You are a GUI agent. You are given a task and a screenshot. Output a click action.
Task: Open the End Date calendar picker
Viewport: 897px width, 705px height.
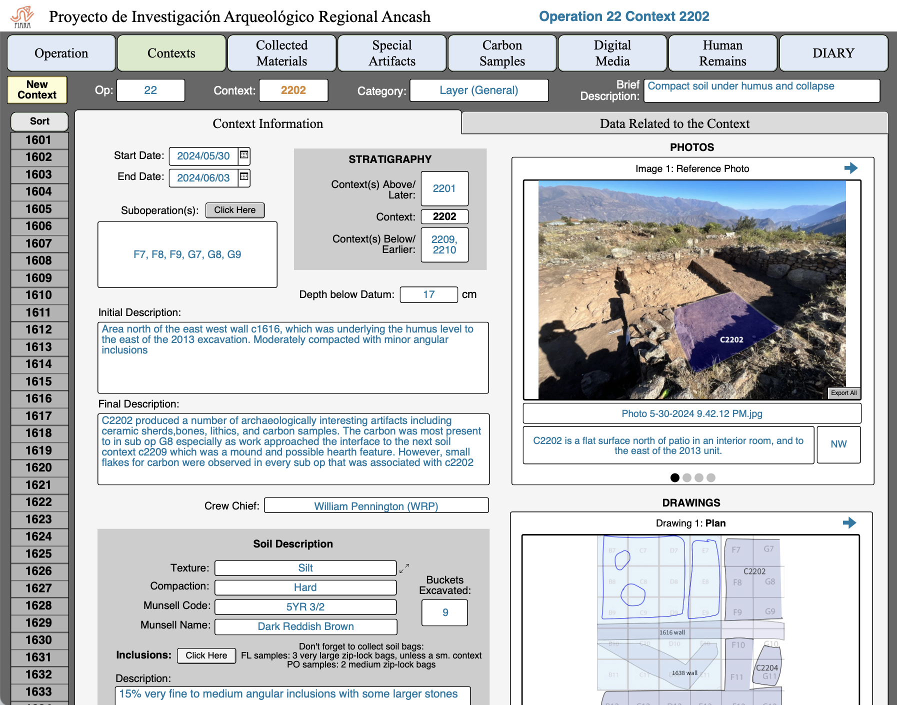(x=244, y=177)
